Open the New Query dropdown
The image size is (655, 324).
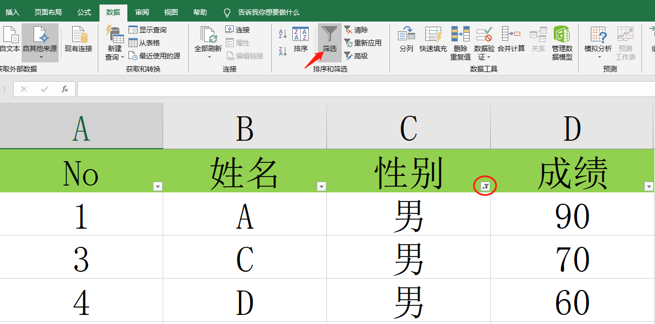point(114,43)
